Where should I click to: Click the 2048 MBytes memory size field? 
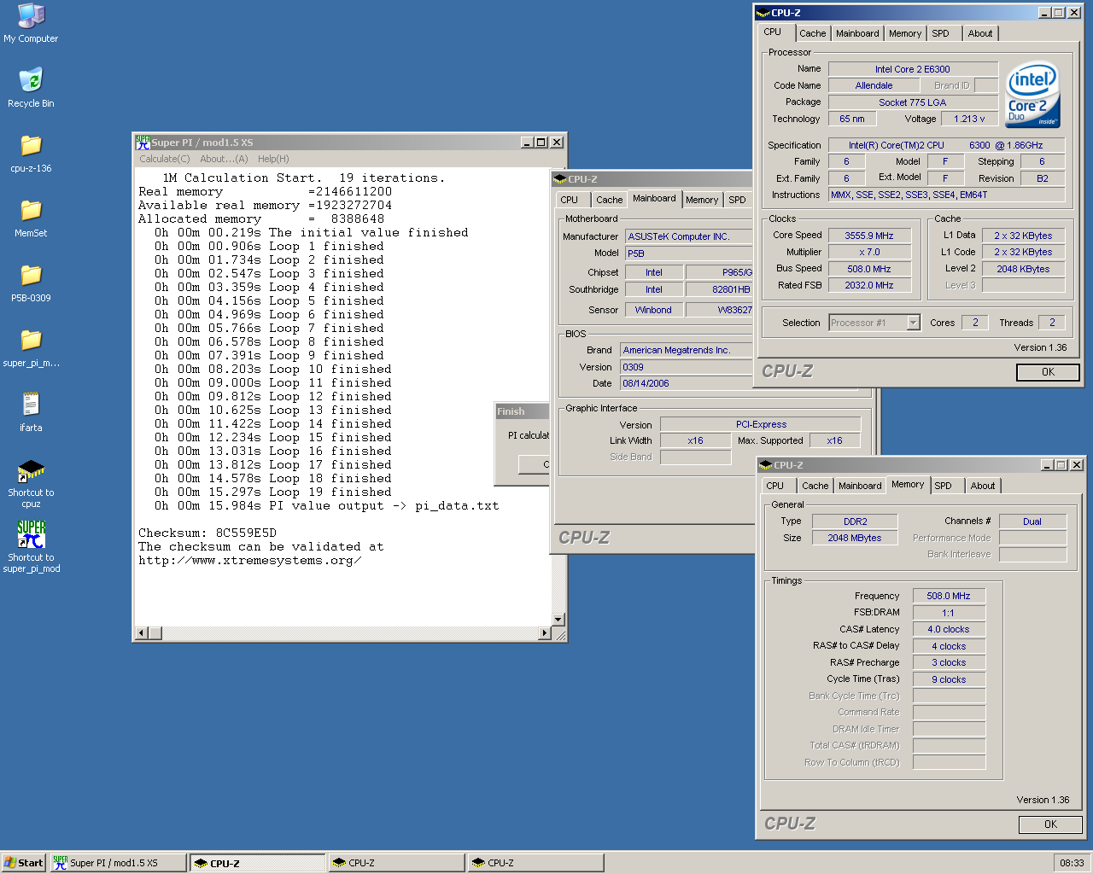click(x=855, y=538)
